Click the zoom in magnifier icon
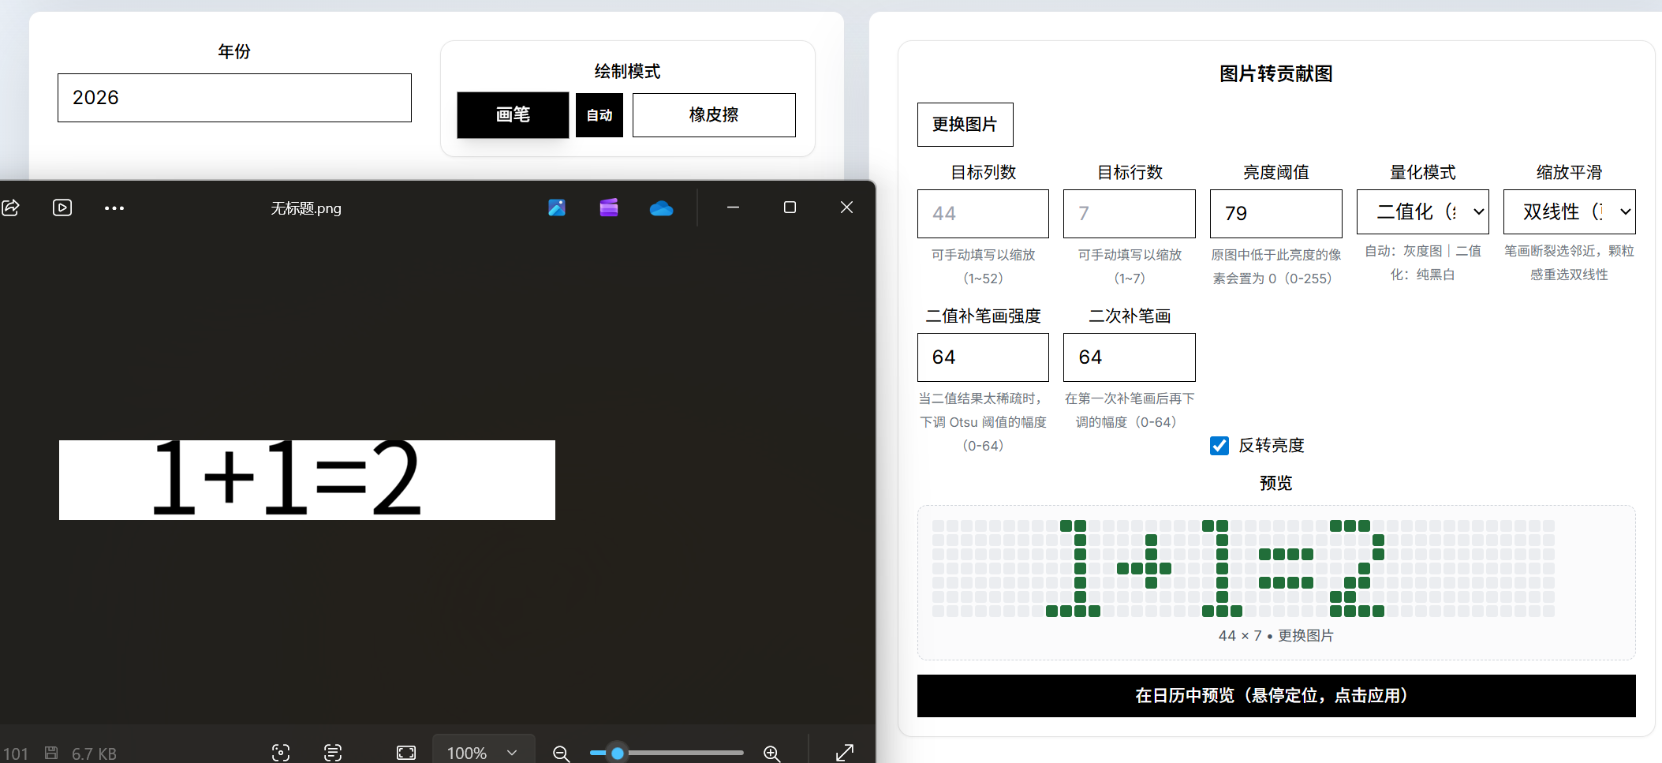 point(771,754)
